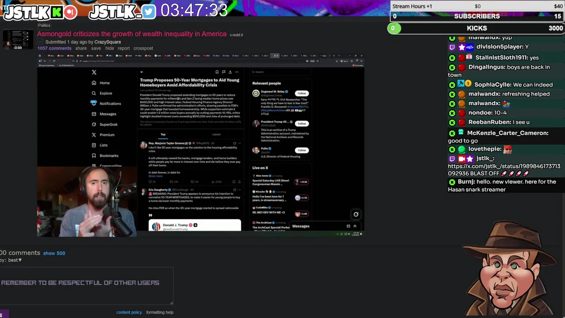Click the Politics flair tag
This screenshot has height=318, width=565.
coord(44,25)
